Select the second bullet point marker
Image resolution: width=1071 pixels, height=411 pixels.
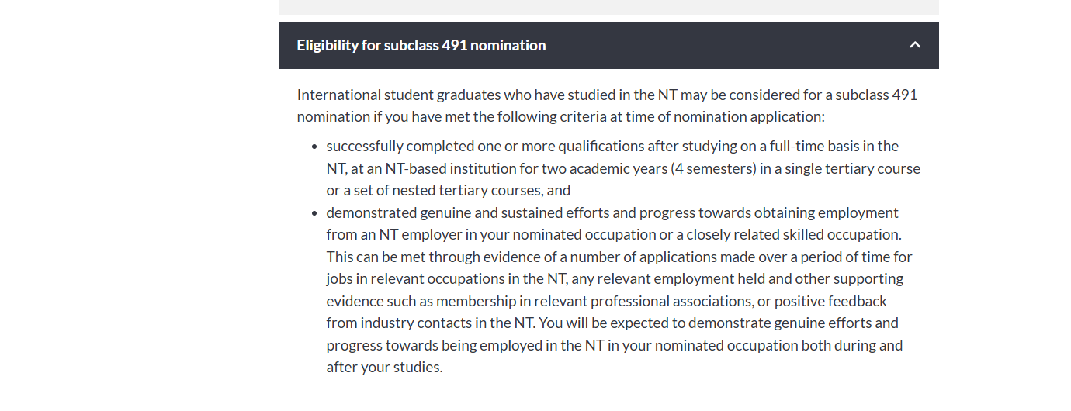(314, 213)
